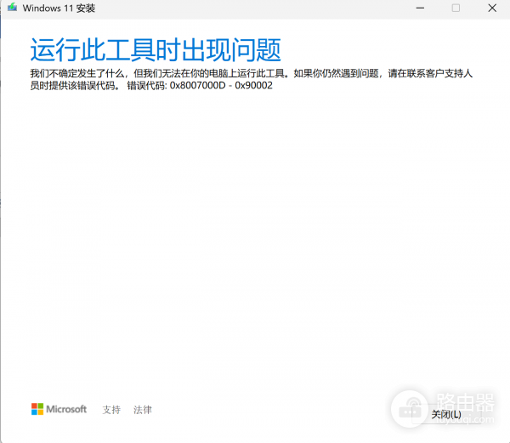Click the Microsoft logo
The width and height of the screenshot is (510, 443).
point(59,409)
